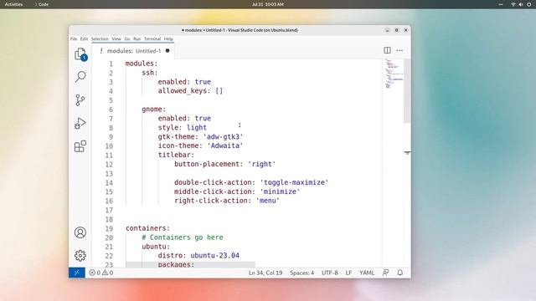Click the '# Containers go here' comment
536x301 pixels.
(x=183, y=237)
